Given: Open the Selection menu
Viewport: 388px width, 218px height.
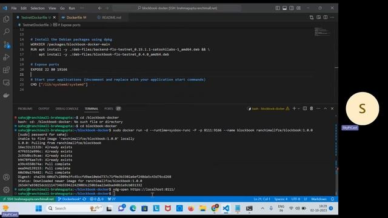Looking at the screenshot, I should [38, 8].
